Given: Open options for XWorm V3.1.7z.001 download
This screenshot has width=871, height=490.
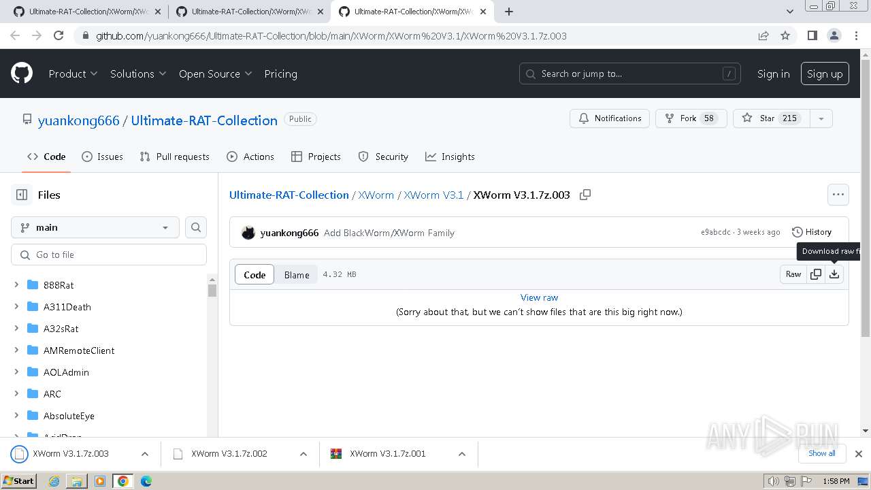Looking at the screenshot, I should pos(462,454).
